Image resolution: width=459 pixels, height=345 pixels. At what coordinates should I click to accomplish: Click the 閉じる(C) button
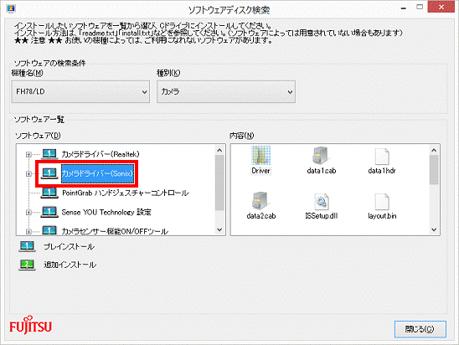pos(420,329)
